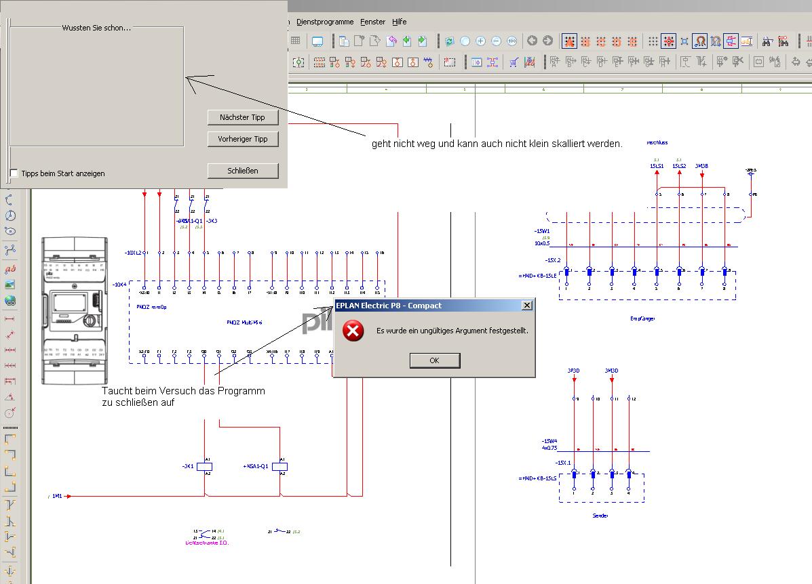The image size is (812, 584).
Task: Toggle Tipps beim Start anzeigen checkbox
Action: click(14, 173)
